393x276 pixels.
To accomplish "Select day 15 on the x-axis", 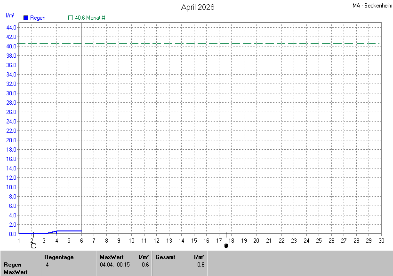I will (194, 241).
